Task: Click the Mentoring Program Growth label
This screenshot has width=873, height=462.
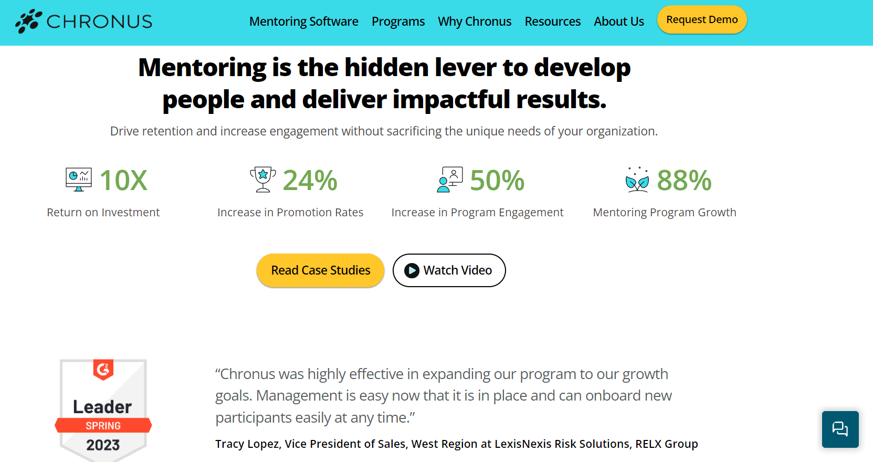Action: 664,213
